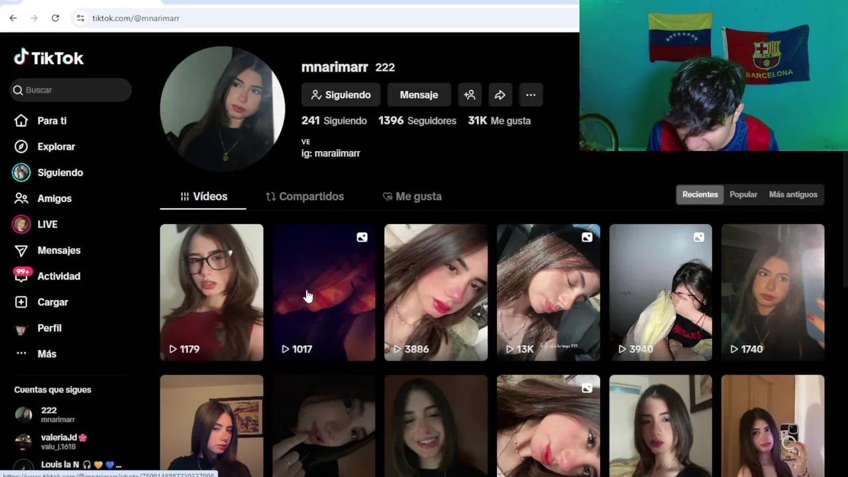Open the post with 3940 views
The height and width of the screenshot is (477, 848).
[x=661, y=292]
